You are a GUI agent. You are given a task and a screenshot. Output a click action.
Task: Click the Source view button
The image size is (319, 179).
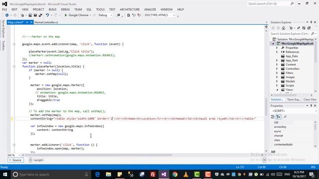(x=15, y=160)
